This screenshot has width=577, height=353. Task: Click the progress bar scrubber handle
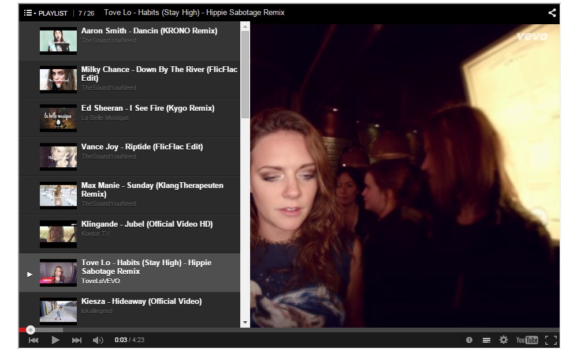click(31, 330)
